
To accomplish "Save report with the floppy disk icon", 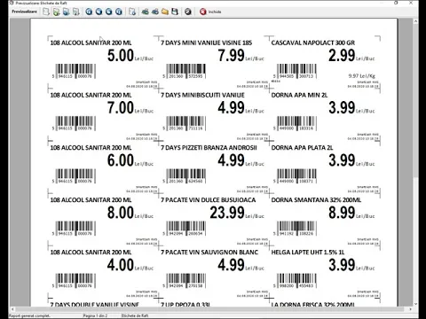I will [x=175, y=12].
